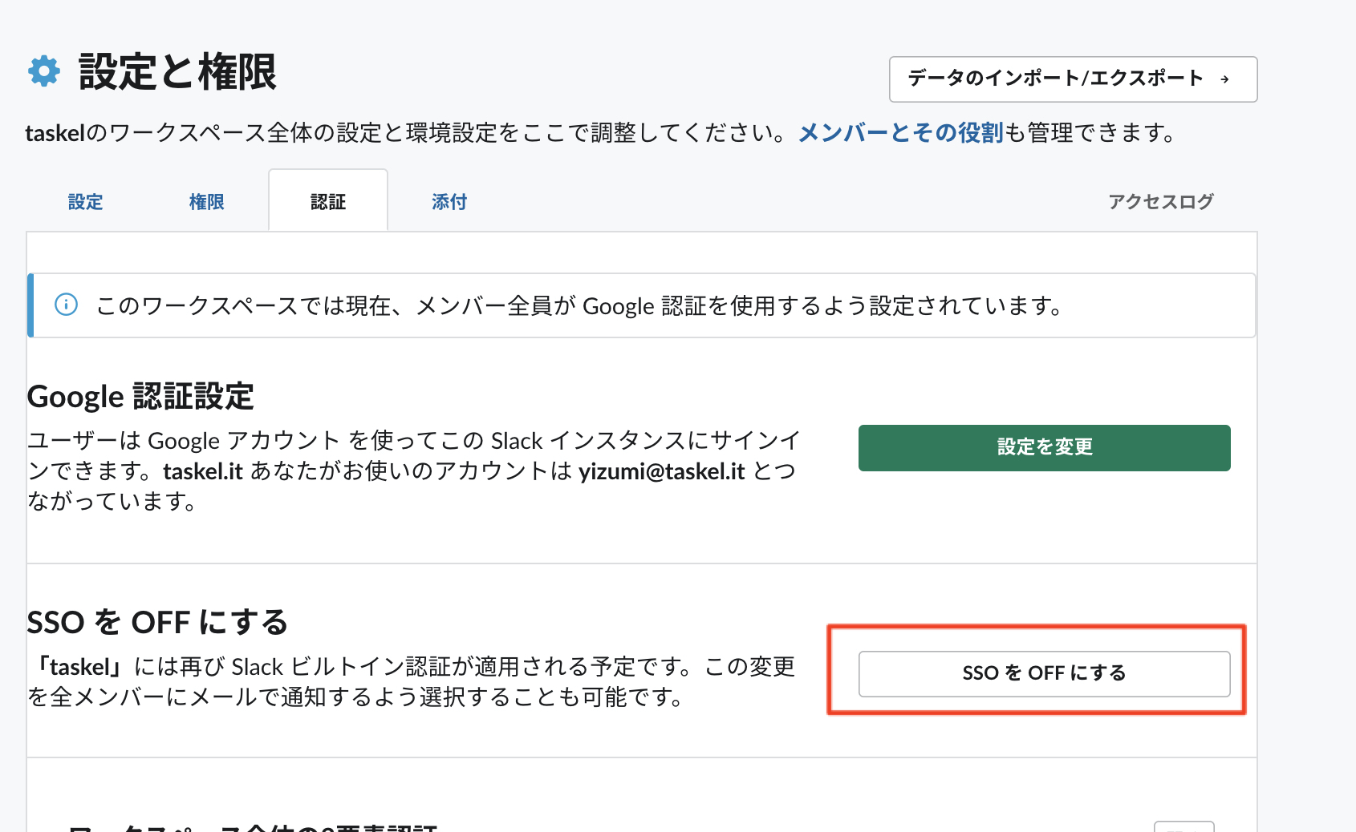
Task: Click the partially visible button at bottom right
Action: pyautogui.click(x=1183, y=827)
